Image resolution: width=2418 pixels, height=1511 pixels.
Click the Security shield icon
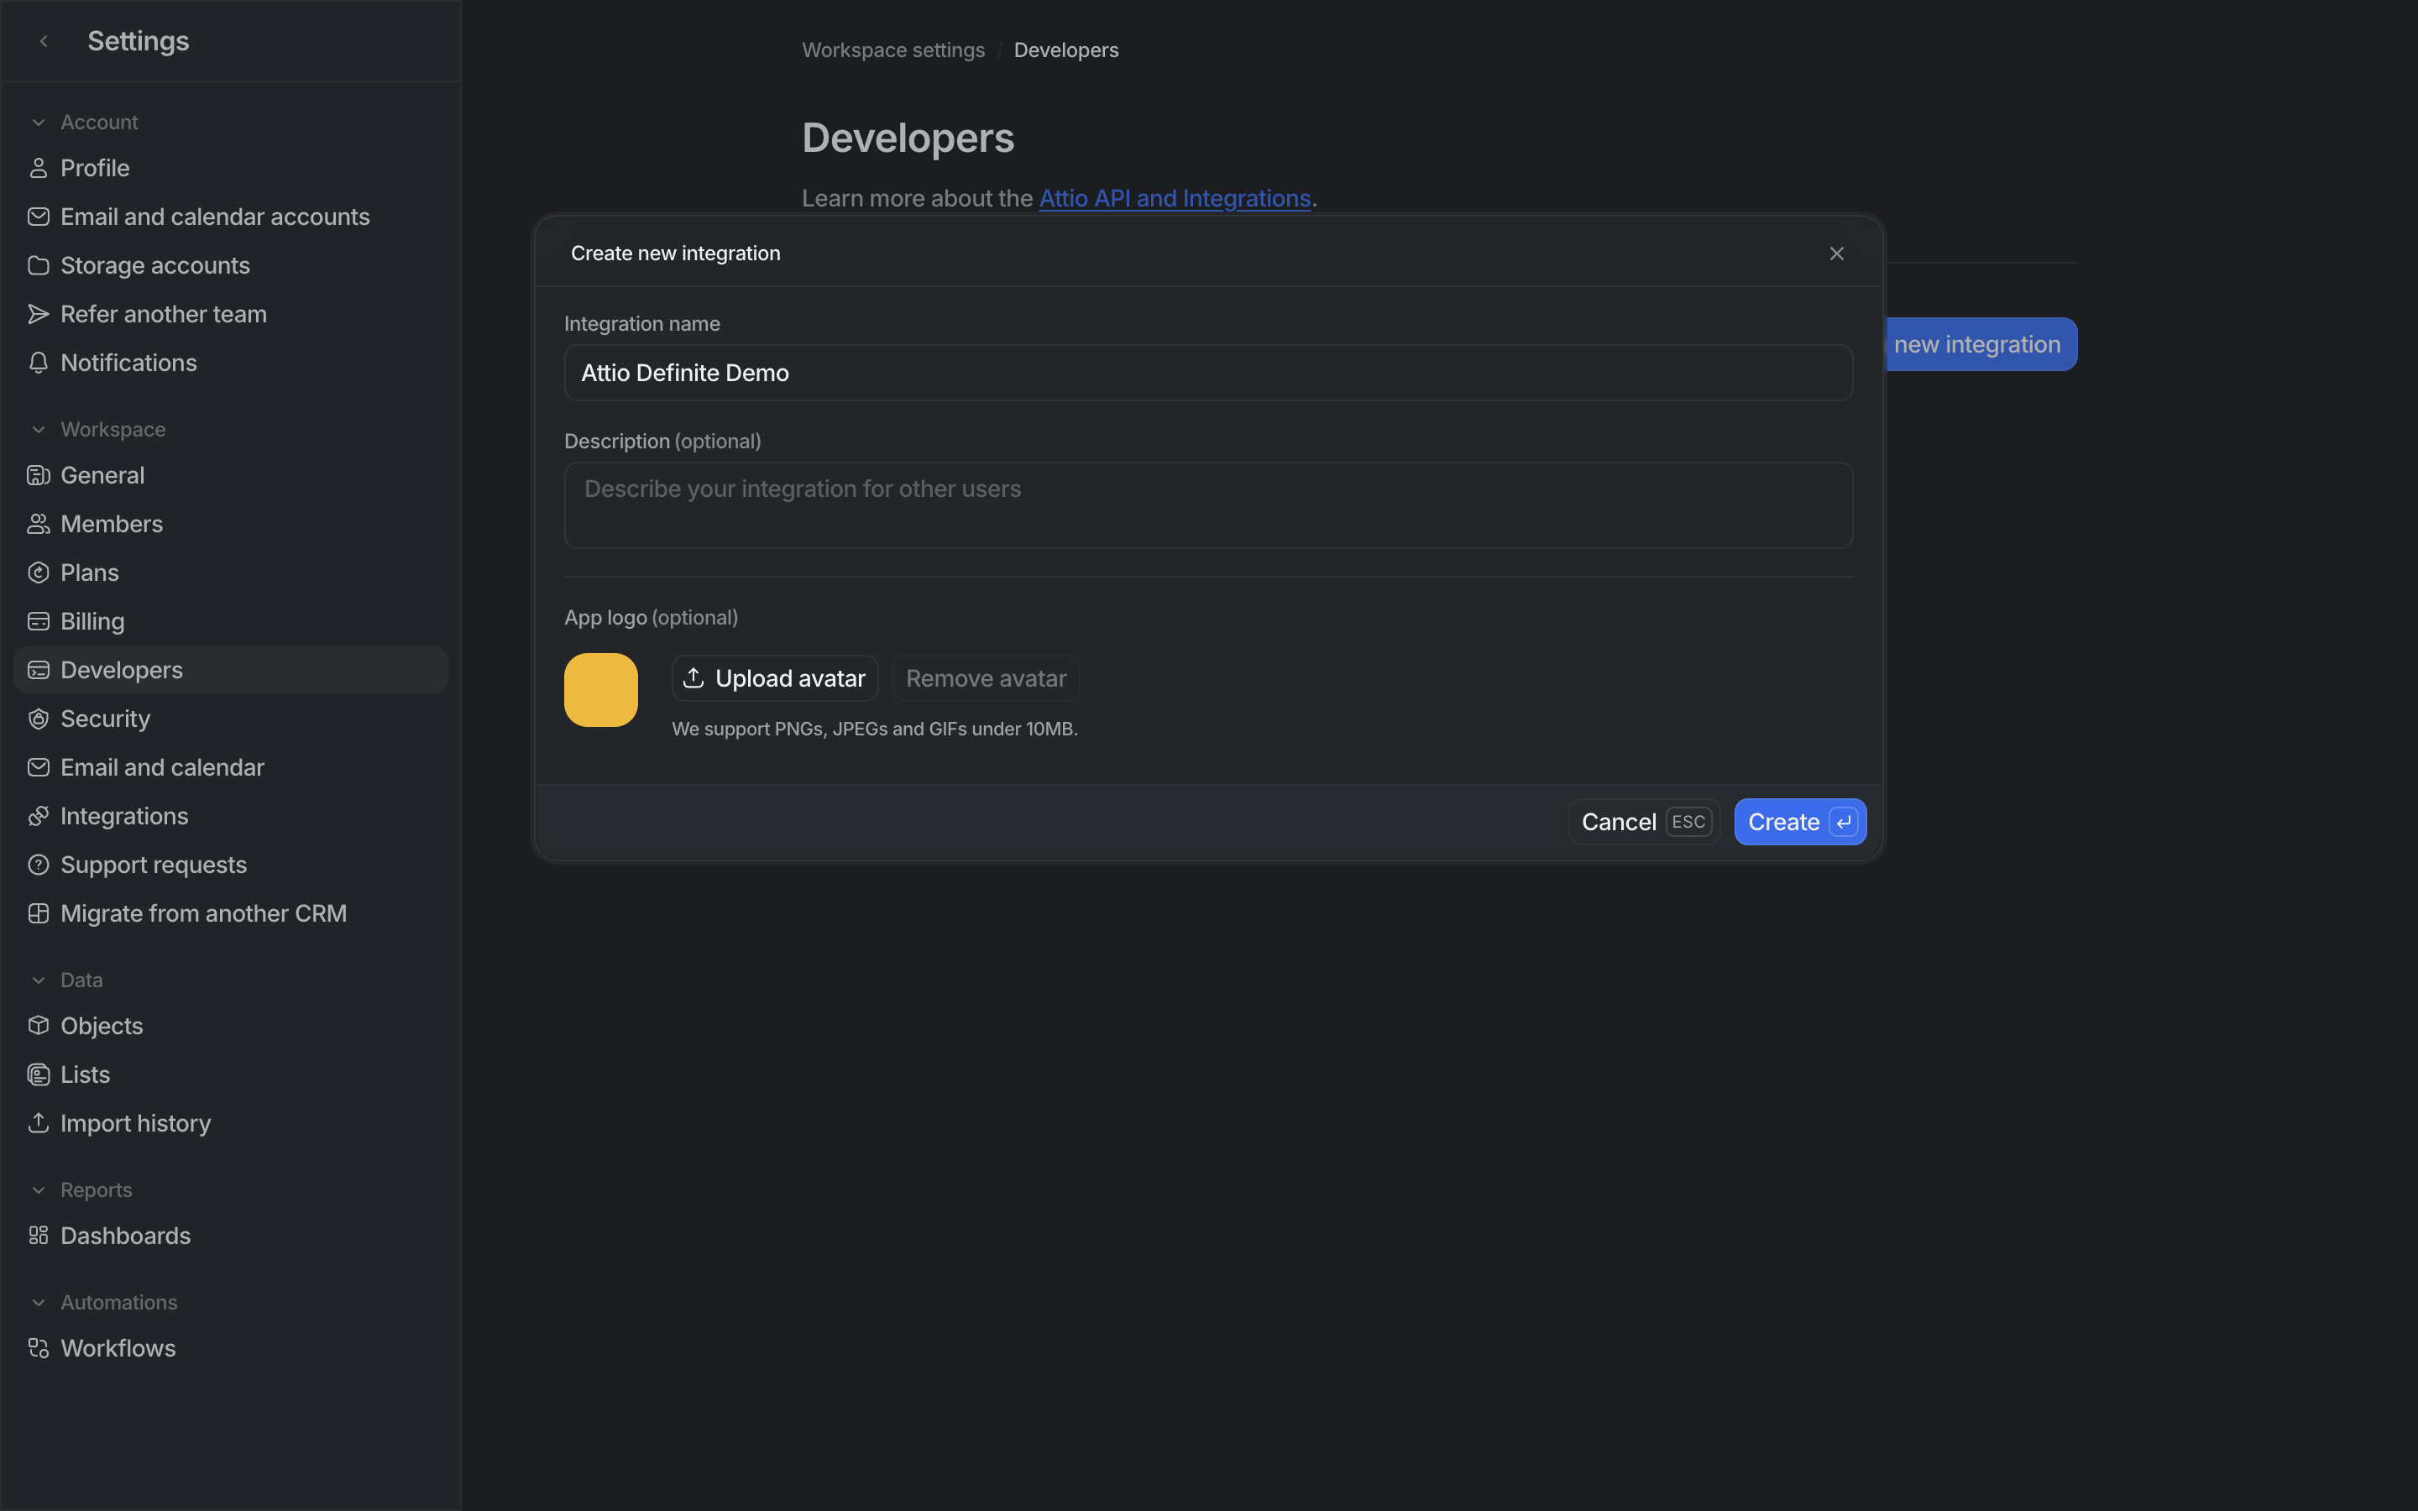(x=38, y=719)
